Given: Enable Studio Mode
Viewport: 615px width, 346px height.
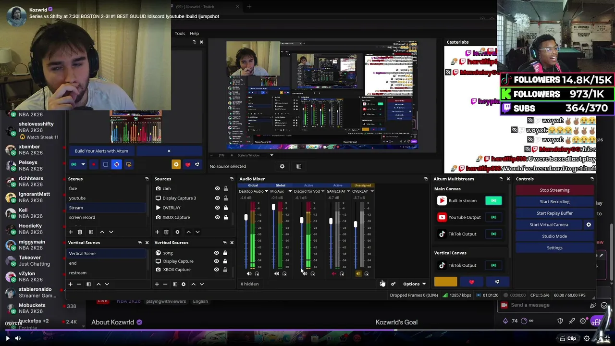Looking at the screenshot, I should (x=554, y=236).
